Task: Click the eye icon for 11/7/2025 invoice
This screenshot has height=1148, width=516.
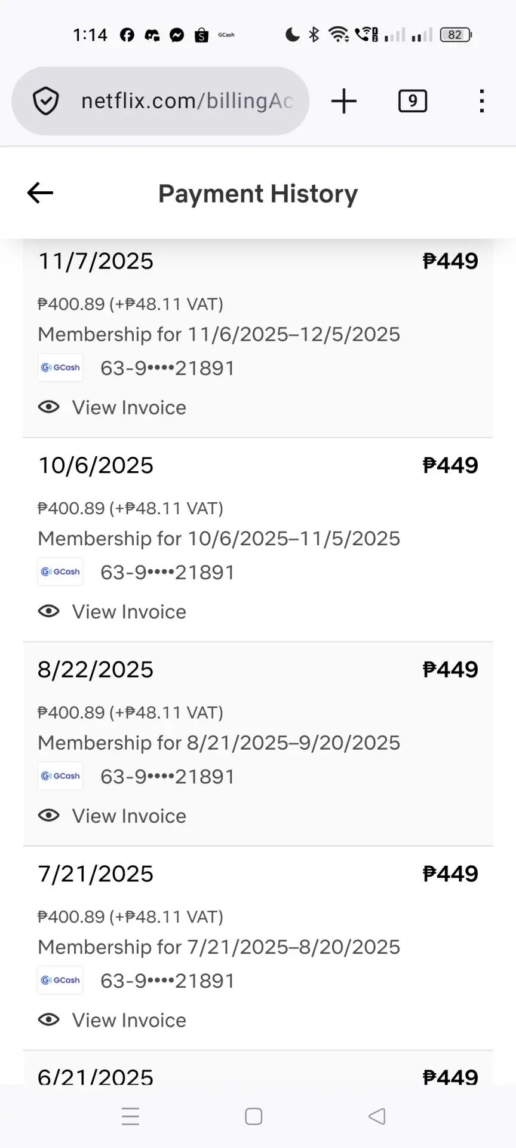Action: [x=49, y=407]
